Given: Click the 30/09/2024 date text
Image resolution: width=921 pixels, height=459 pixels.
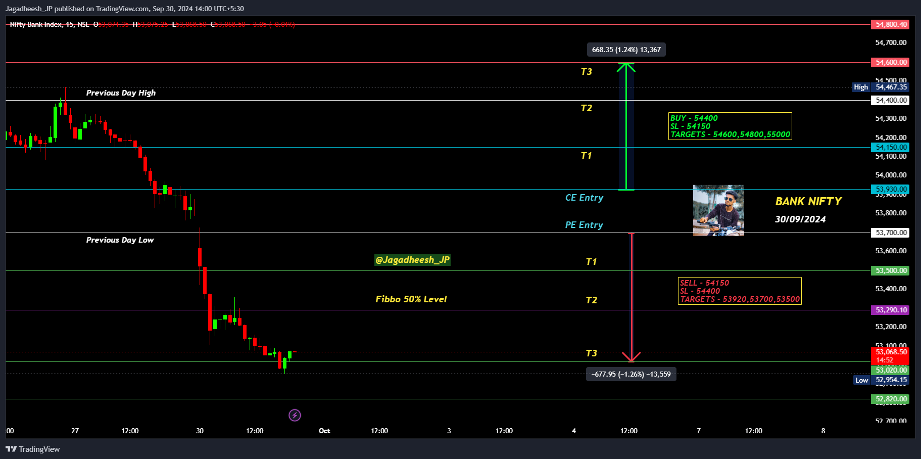Looking at the screenshot, I should coord(800,219).
